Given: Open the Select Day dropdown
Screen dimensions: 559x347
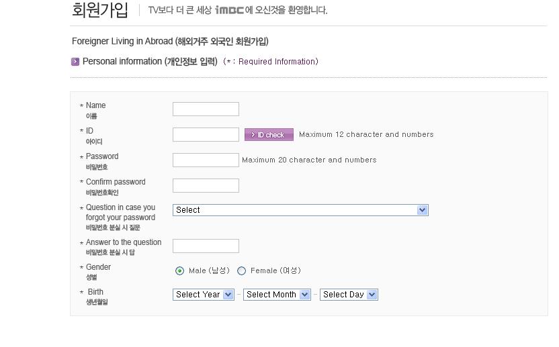Looking at the screenshot, I should (x=349, y=295).
